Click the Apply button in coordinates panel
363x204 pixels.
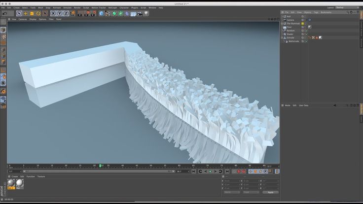pos(270,192)
